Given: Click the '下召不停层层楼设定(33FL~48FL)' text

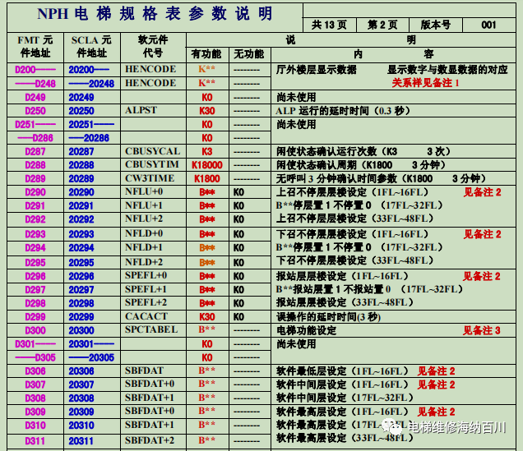Looking at the screenshot, I should 354,260.
